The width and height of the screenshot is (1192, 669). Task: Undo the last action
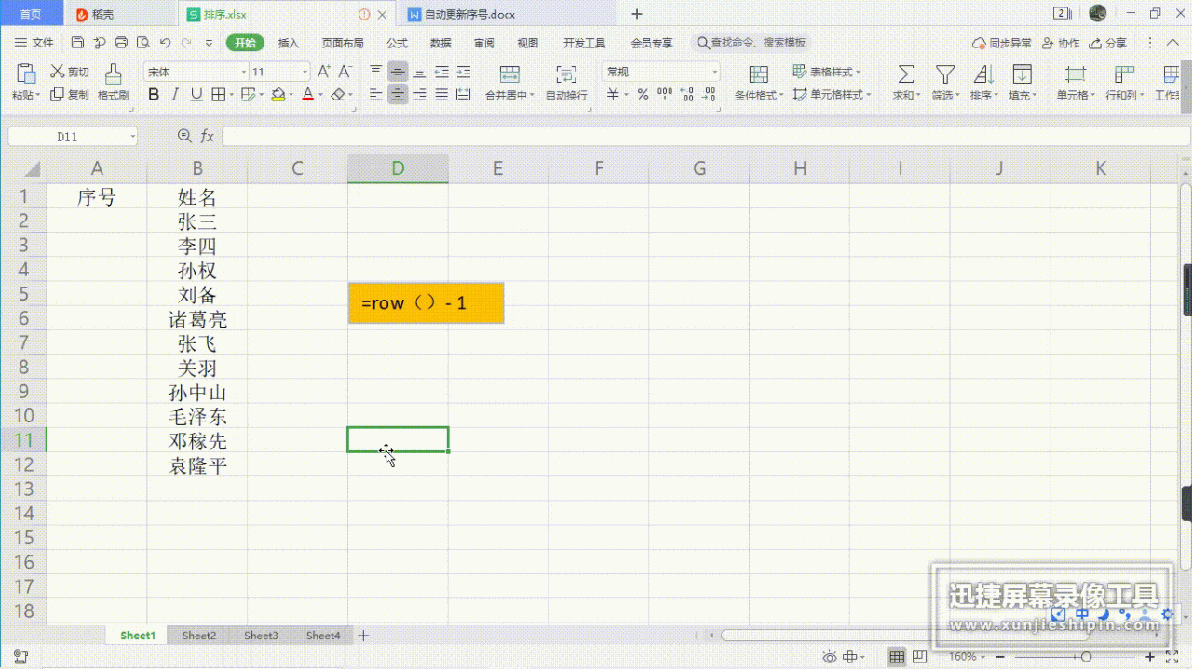pyautogui.click(x=165, y=43)
